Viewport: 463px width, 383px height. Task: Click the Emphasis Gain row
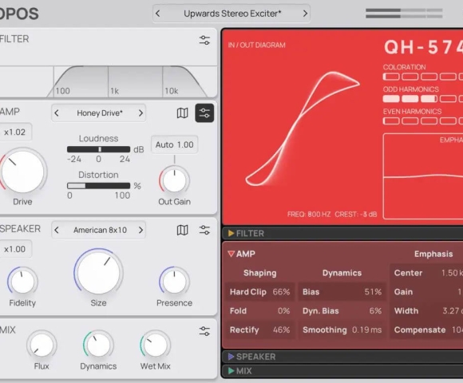point(427,292)
